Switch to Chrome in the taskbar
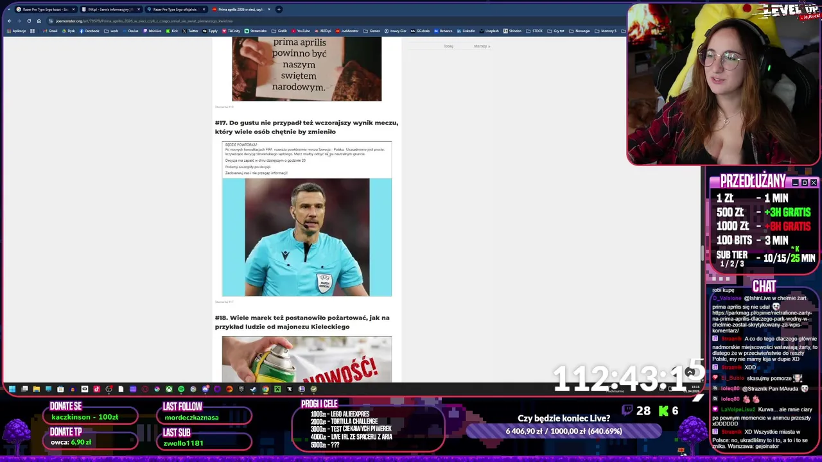The height and width of the screenshot is (462, 822). [x=265, y=389]
